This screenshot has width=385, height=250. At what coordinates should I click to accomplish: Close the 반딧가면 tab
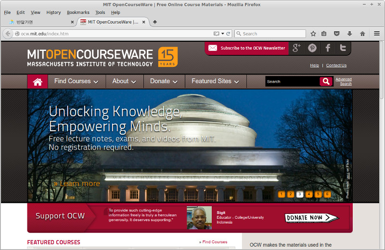click(72, 22)
